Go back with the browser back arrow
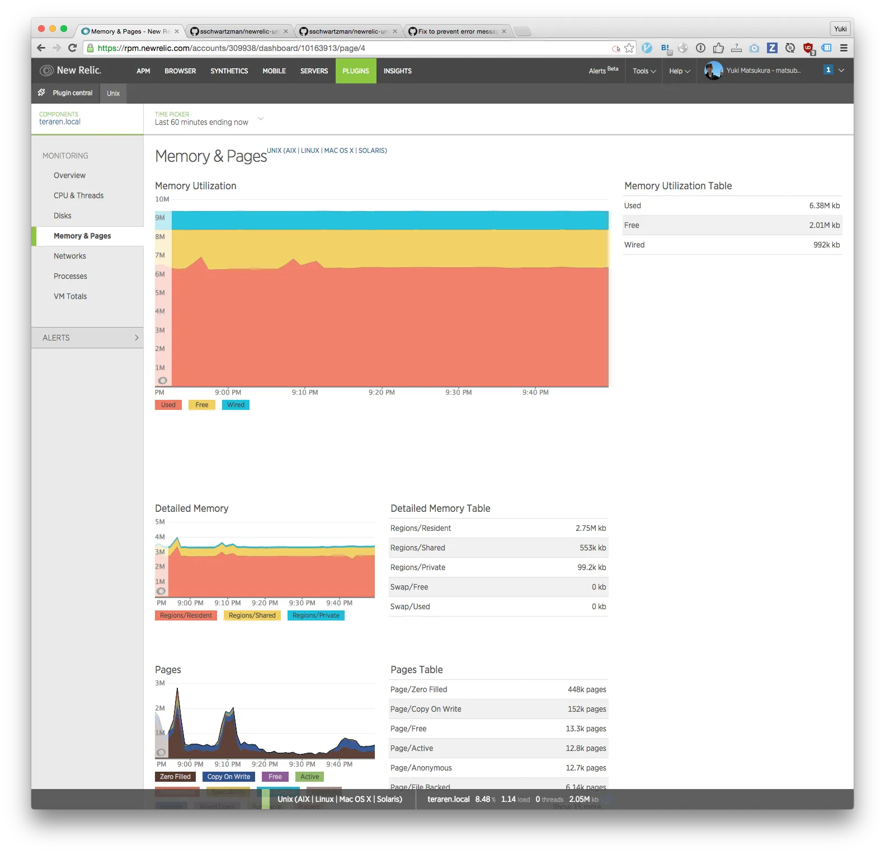 41,48
